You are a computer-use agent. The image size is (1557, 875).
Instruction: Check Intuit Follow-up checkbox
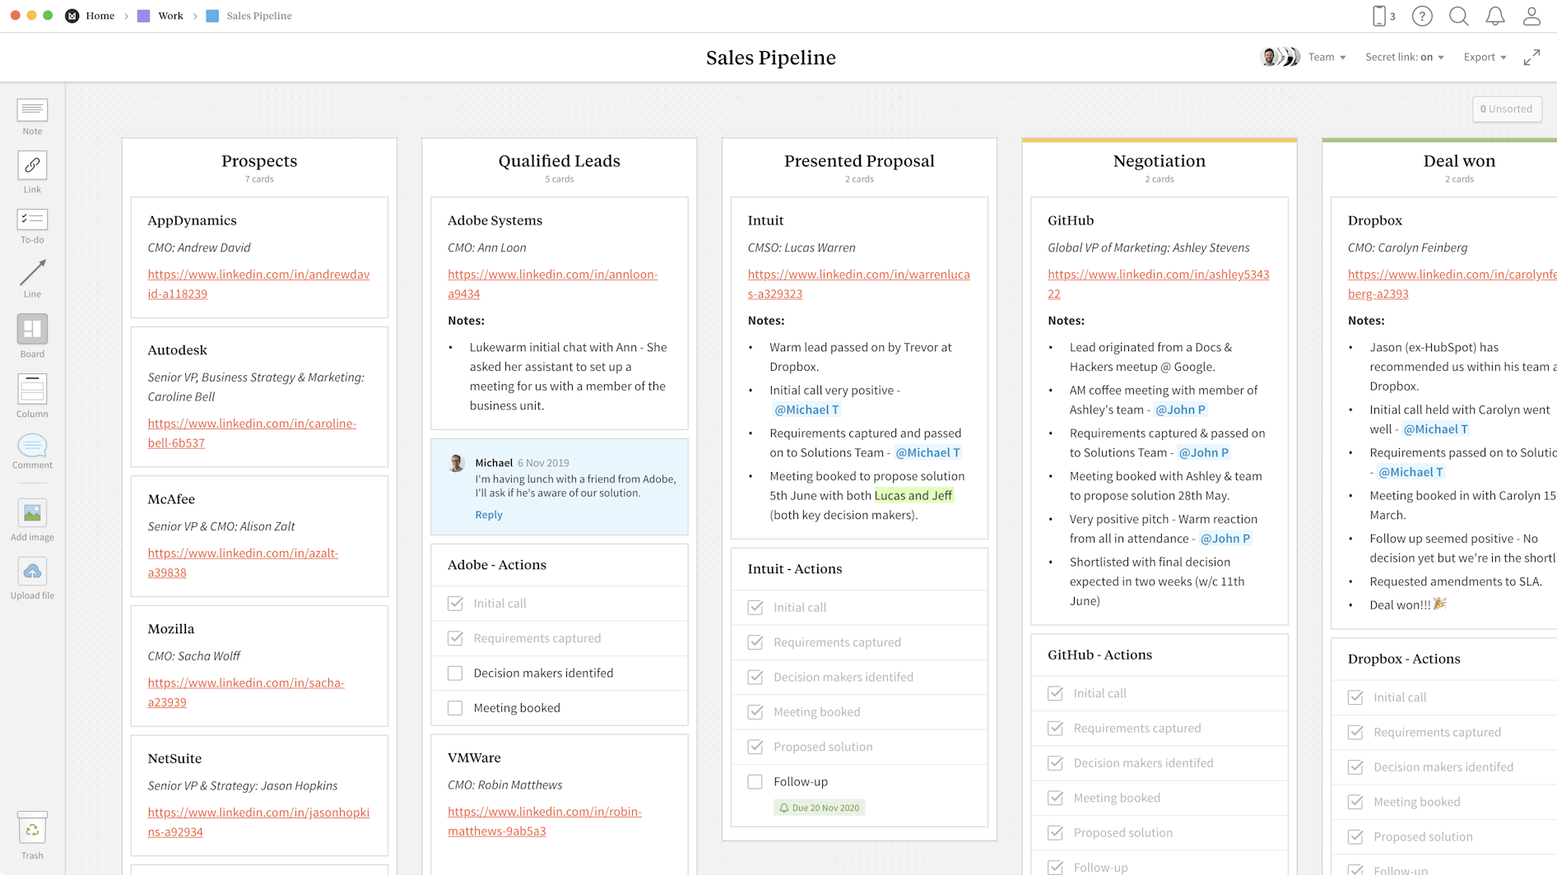(755, 782)
